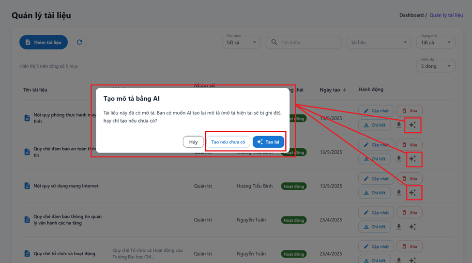This screenshot has height=263, width=472.
Task: Click file icon beside Nội quy sử dụng mạng Internet
Action: [x=27, y=186]
